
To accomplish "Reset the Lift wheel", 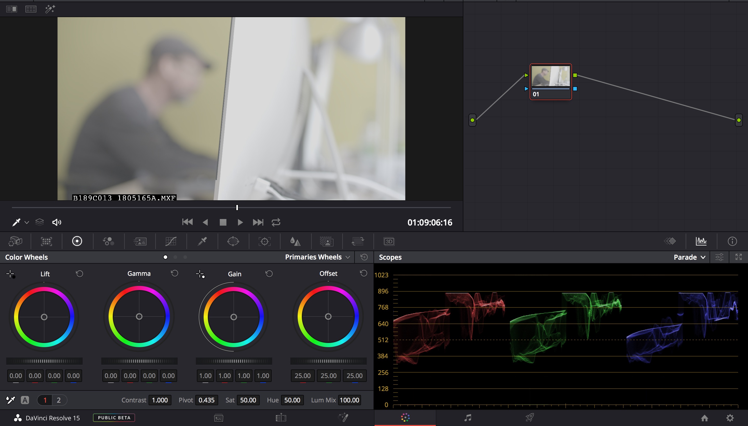I will pos(80,274).
